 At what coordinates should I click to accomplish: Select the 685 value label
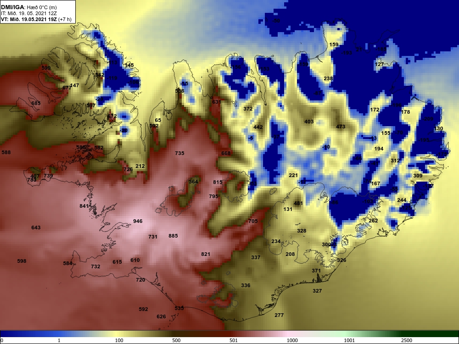point(36,103)
